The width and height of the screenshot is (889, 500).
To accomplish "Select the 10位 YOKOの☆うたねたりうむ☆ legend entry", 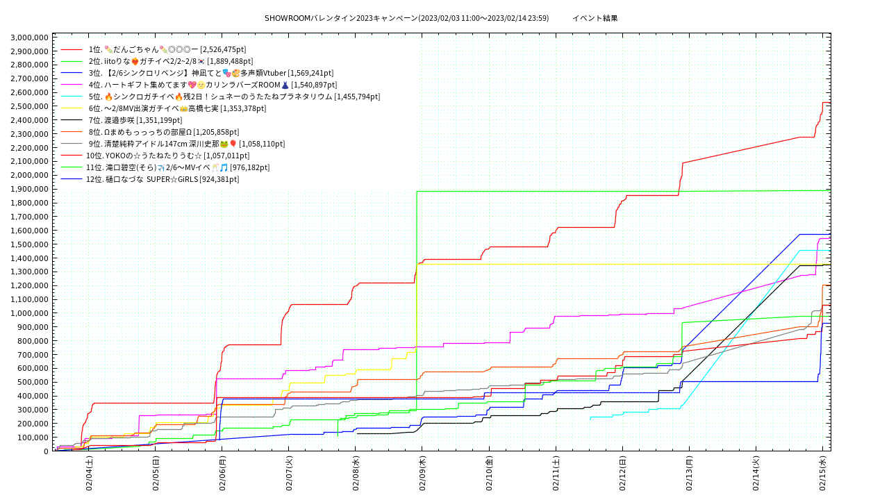I will (x=167, y=156).
